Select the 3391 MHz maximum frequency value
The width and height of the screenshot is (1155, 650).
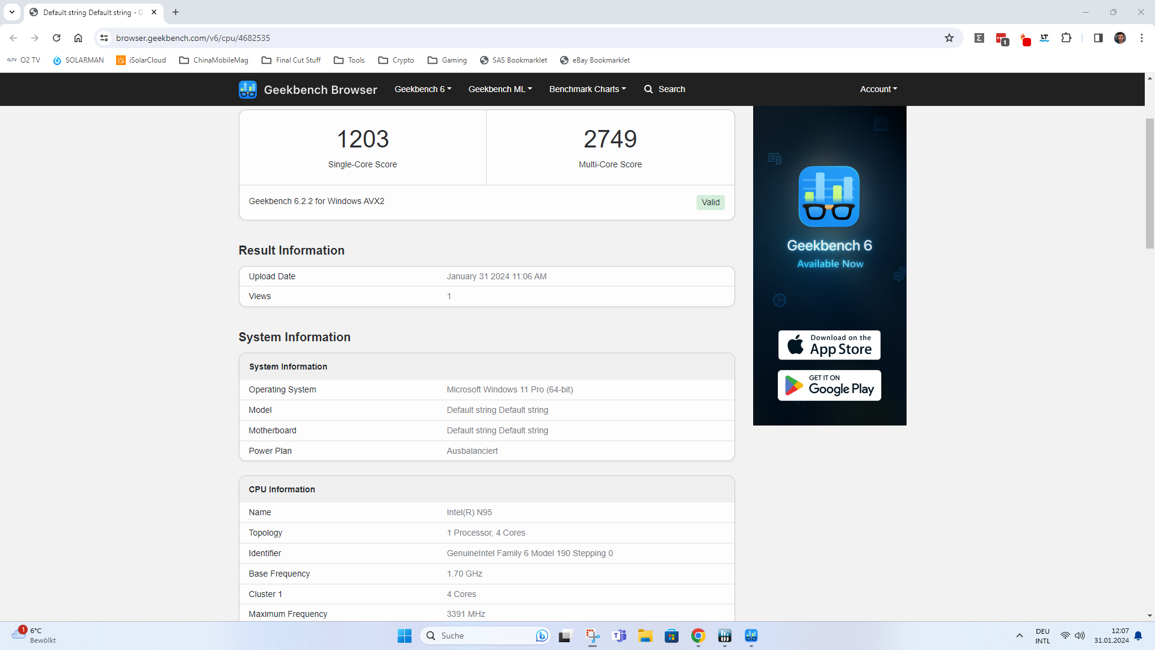466,614
